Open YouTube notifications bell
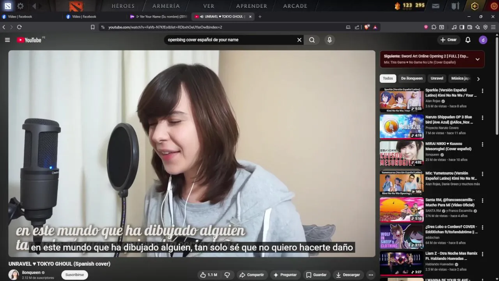 coord(468,40)
